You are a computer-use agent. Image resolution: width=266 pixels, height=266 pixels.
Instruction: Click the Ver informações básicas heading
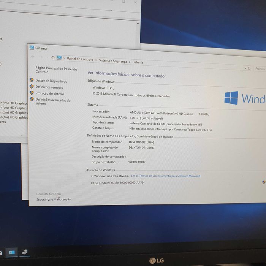tap(127, 74)
